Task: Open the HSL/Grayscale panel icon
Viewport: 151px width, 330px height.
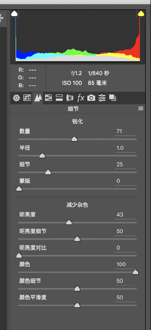Action: tap(48, 98)
